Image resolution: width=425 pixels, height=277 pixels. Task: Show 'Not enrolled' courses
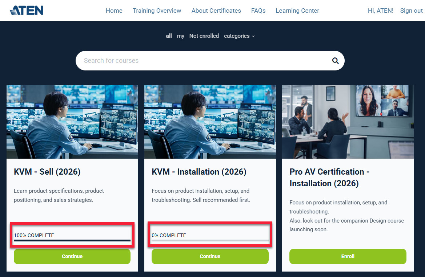coord(204,36)
